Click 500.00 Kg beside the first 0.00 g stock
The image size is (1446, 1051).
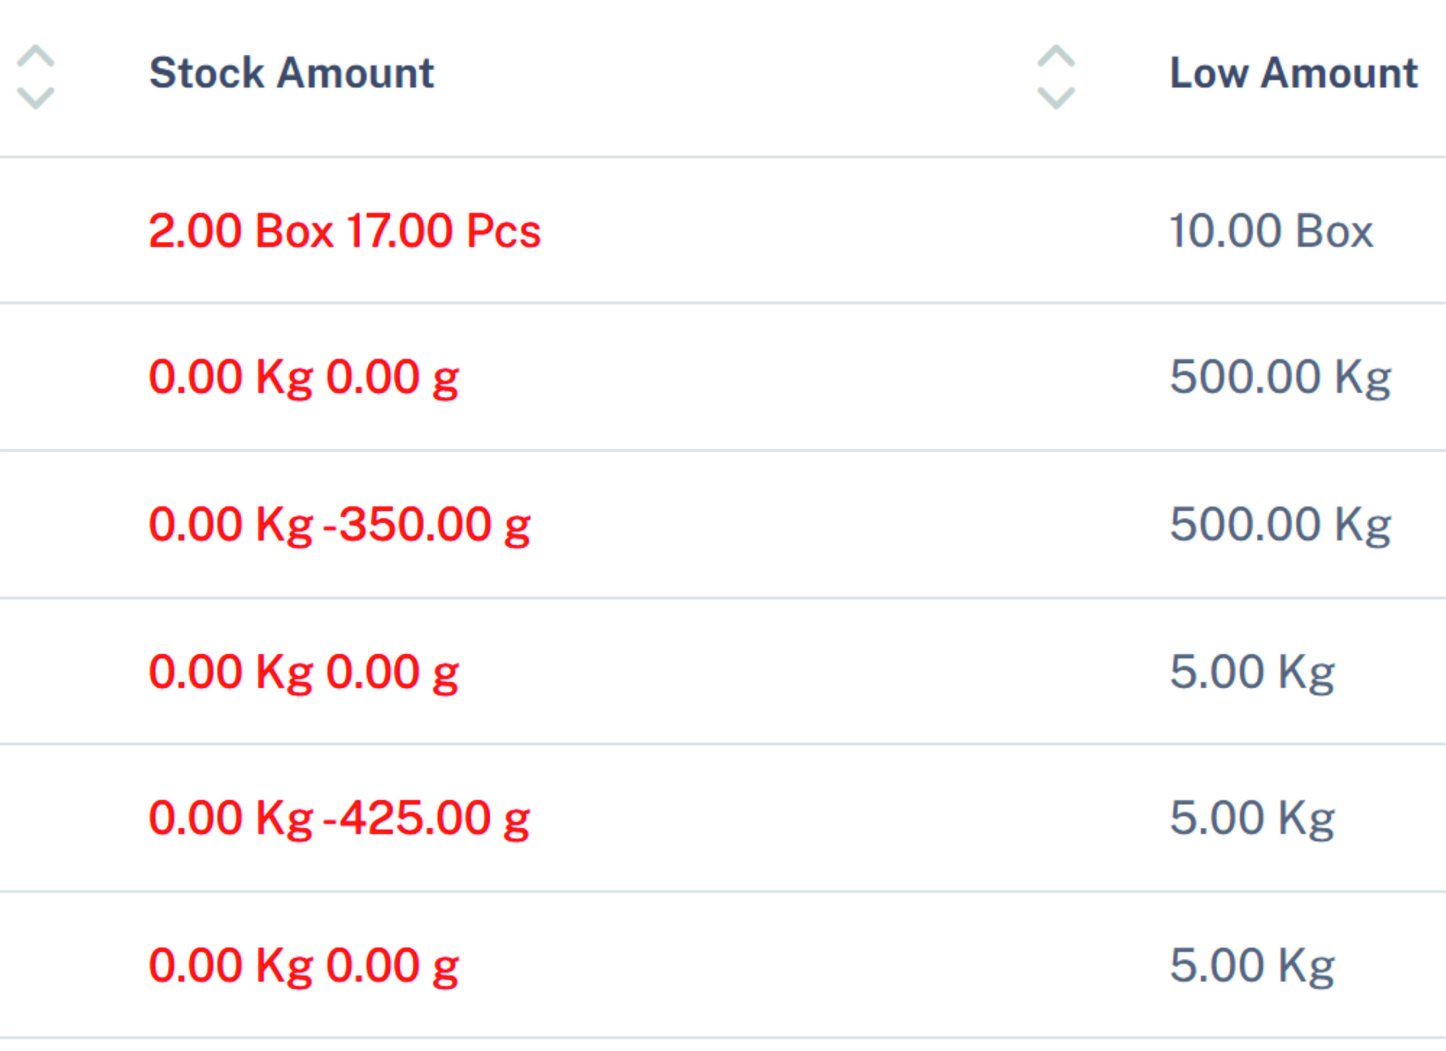tap(1281, 377)
